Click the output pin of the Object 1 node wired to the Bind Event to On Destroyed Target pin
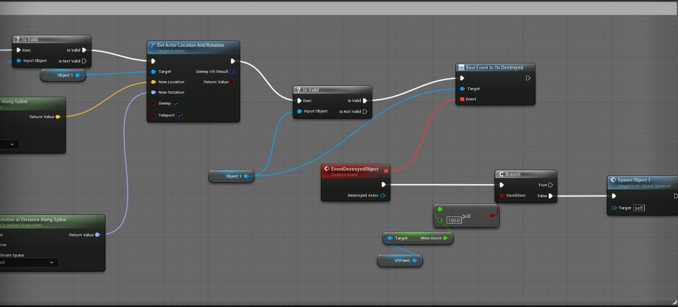678x307 pixels. (x=246, y=176)
